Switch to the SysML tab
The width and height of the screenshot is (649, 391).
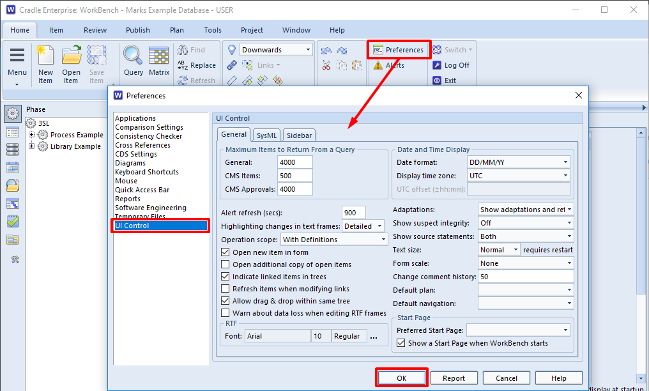[266, 135]
